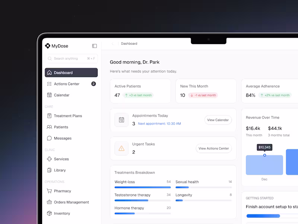The image size is (298, 224).
Task: Open Dashboard in the sidebar
Action: 71,72
